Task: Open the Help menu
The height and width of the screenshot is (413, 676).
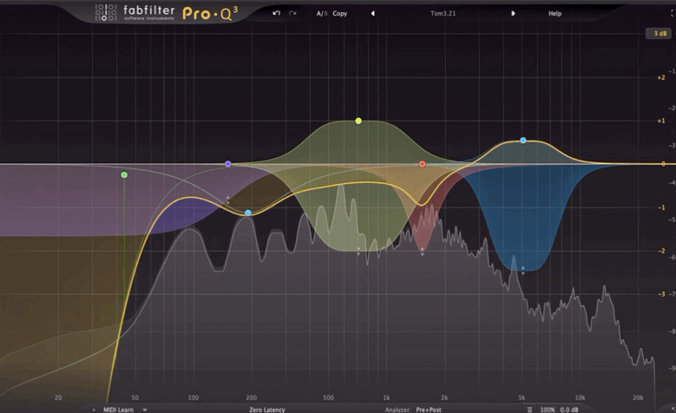Action: click(555, 13)
